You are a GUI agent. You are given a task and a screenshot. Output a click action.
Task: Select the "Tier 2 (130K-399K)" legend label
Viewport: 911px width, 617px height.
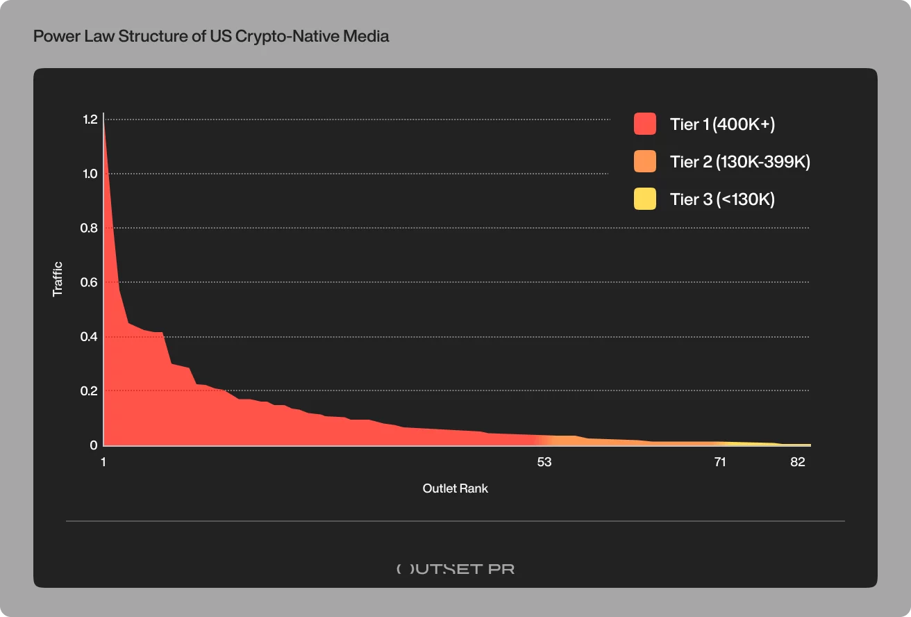point(740,162)
